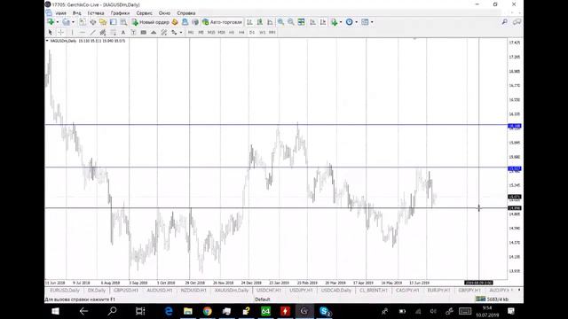The image size is (568, 319).
Task: Toggle chart auto scroll
Action: 312,22
